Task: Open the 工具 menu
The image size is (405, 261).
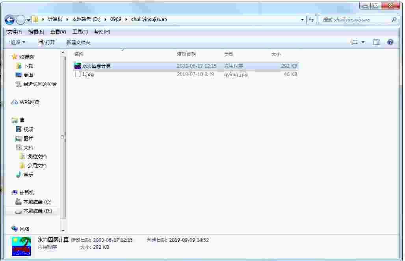Action: 80,32
